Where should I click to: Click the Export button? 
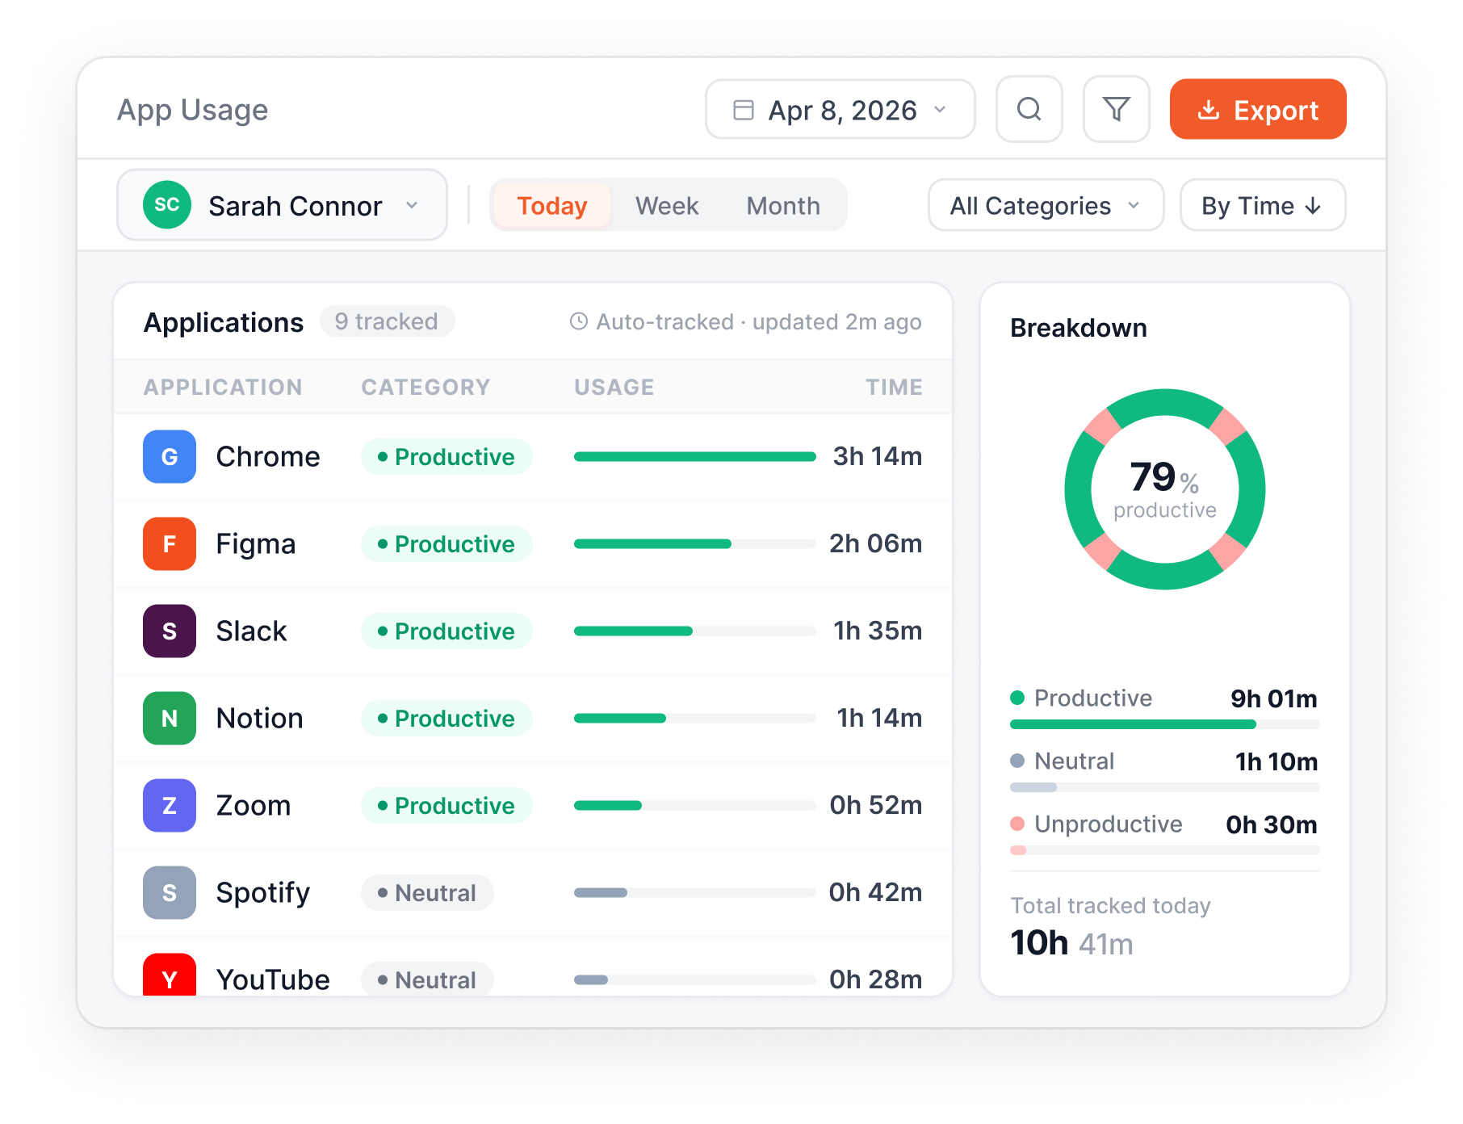1257,109
